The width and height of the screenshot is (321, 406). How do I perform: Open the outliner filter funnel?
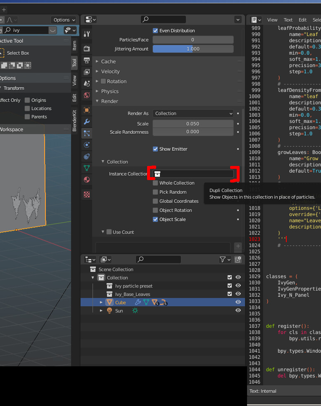pyautogui.click(x=225, y=259)
